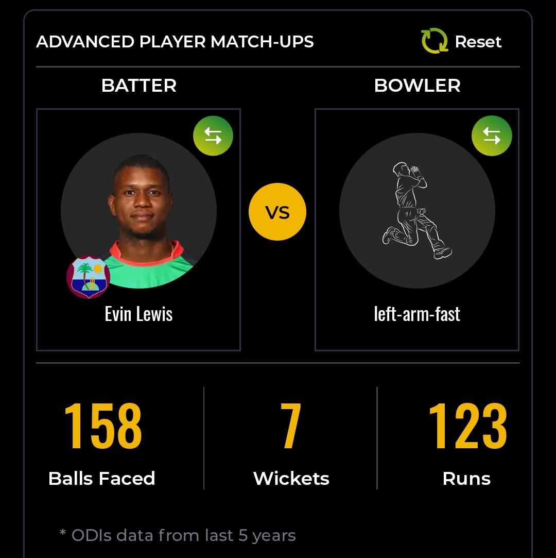Click the yellow VS circle

[277, 212]
